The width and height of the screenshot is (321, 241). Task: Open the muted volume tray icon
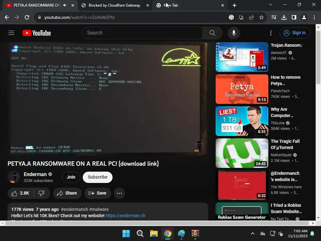coord(281,233)
